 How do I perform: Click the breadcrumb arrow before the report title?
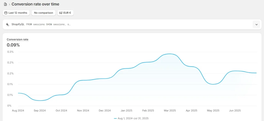10,4
